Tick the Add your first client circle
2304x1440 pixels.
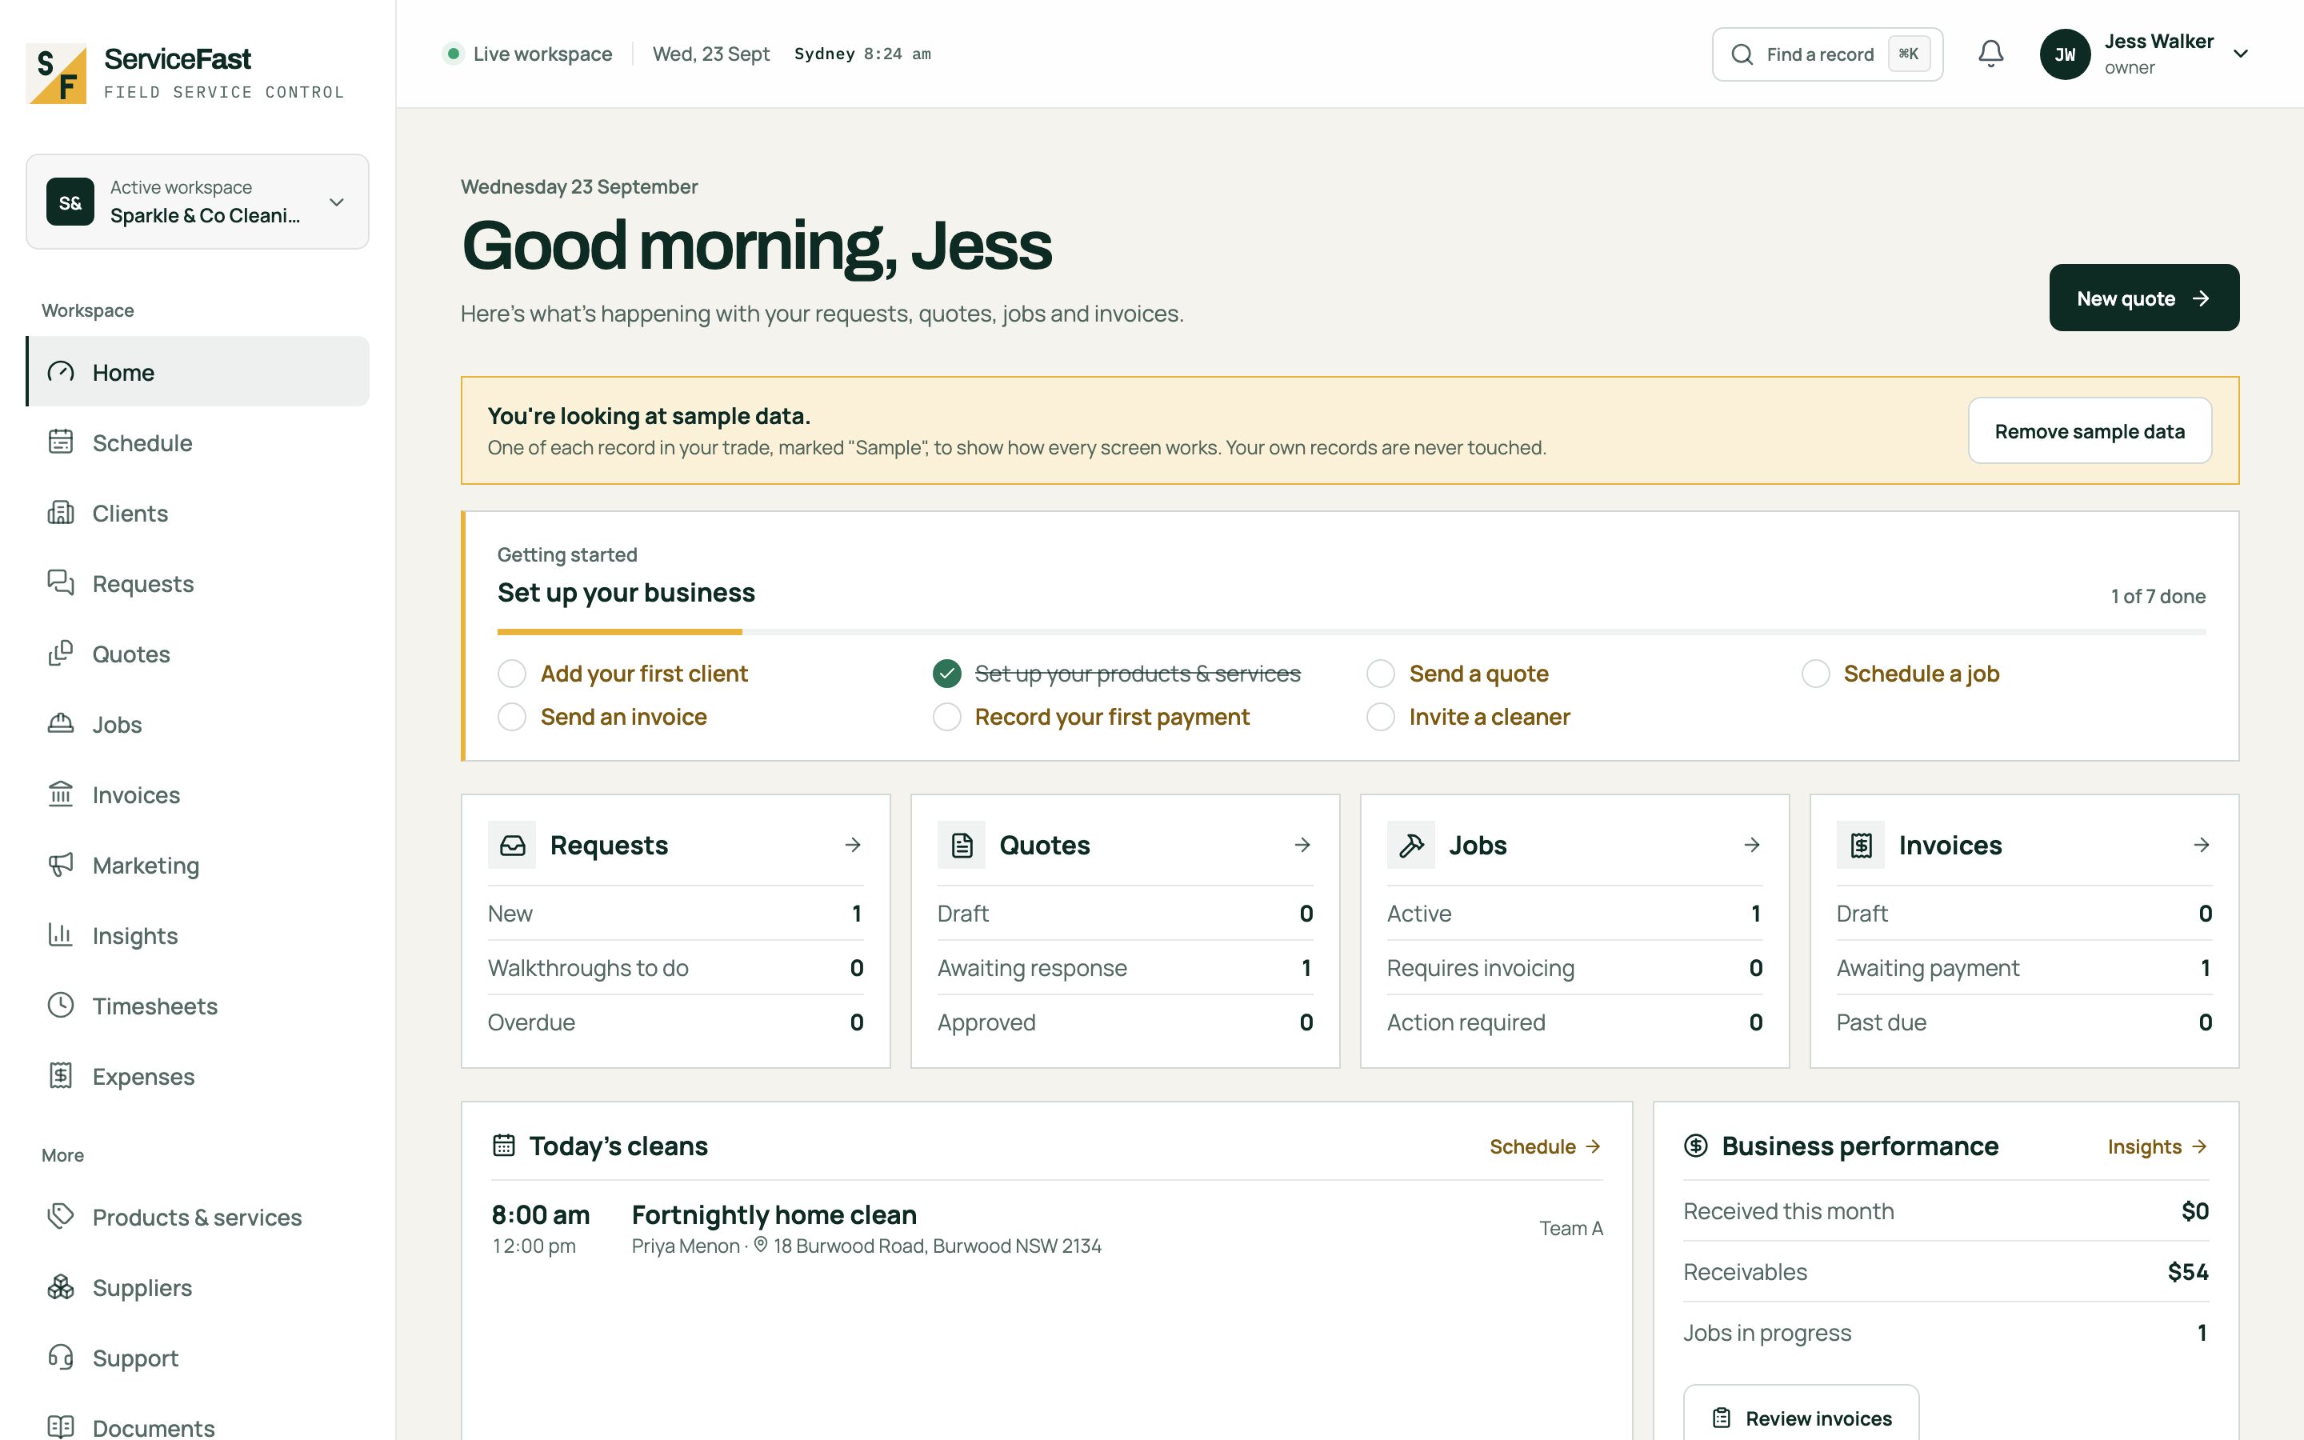click(512, 674)
